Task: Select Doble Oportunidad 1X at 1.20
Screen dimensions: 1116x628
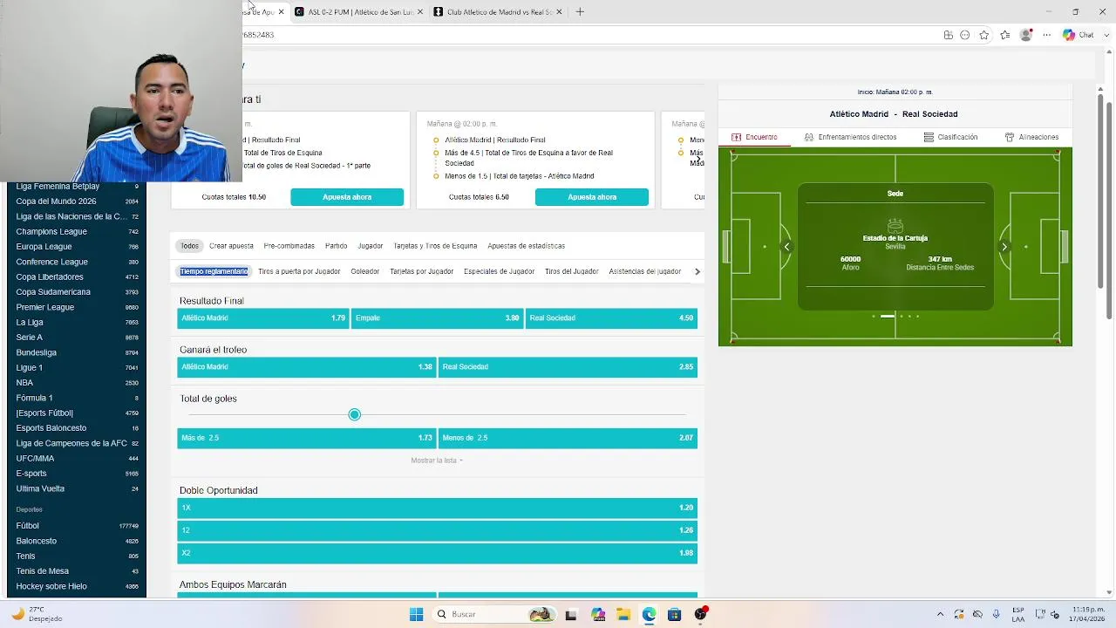Action: 437,508
